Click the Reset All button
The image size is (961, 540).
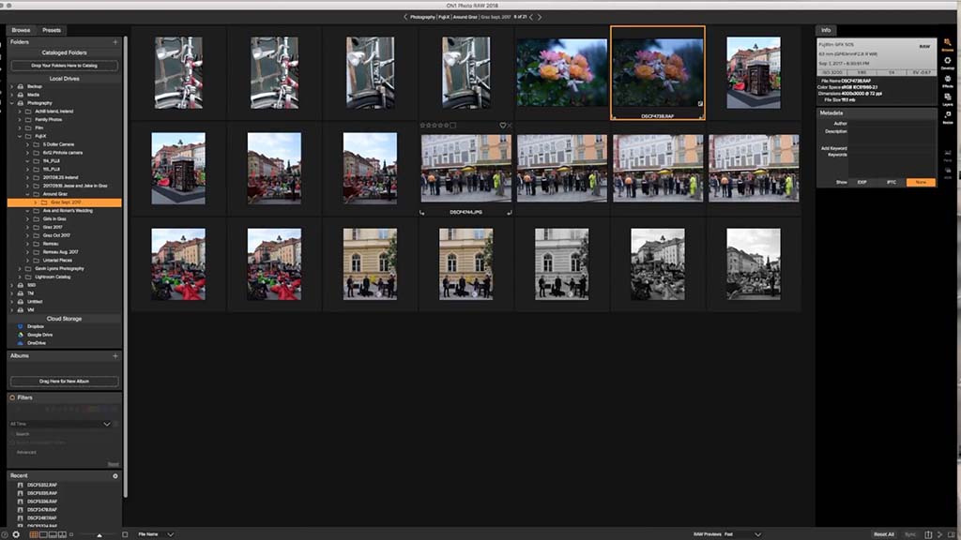(x=885, y=533)
